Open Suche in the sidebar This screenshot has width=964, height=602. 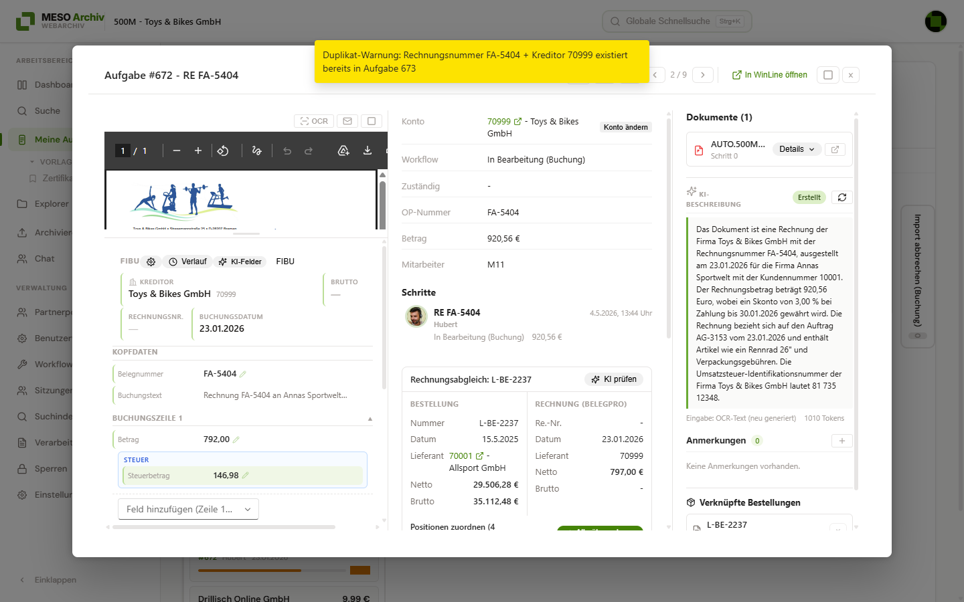tap(40, 111)
